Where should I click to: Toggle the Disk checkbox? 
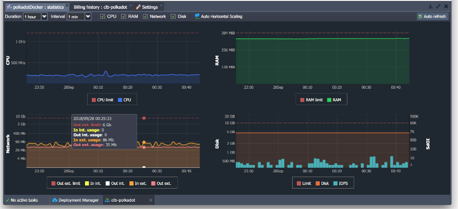pyautogui.click(x=173, y=17)
